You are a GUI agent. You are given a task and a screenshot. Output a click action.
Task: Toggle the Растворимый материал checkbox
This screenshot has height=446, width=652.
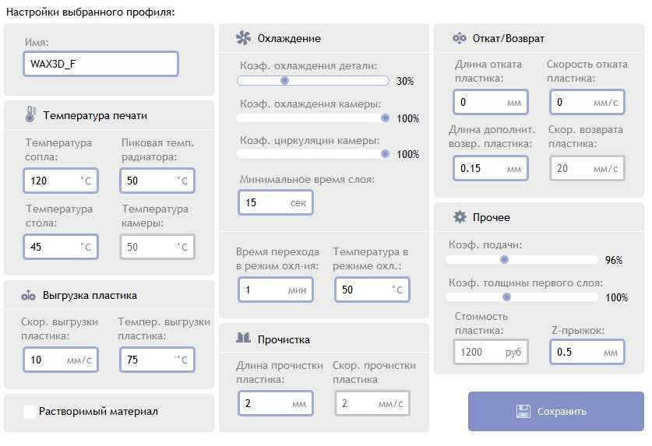[30, 412]
